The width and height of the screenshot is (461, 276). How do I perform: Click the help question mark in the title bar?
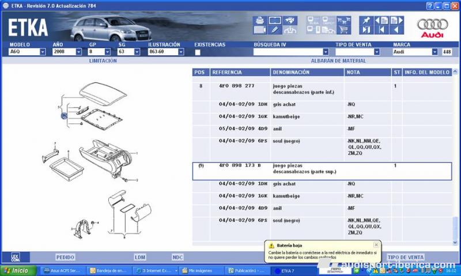click(x=430, y=6)
